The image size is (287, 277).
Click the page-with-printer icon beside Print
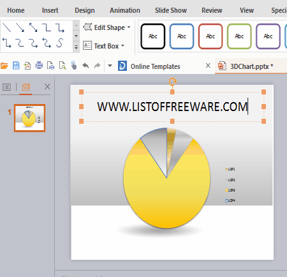pyautogui.click(x=50, y=66)
